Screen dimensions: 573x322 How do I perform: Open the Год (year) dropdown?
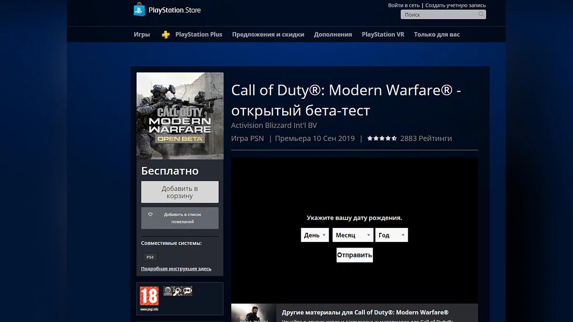pos(392,235)
